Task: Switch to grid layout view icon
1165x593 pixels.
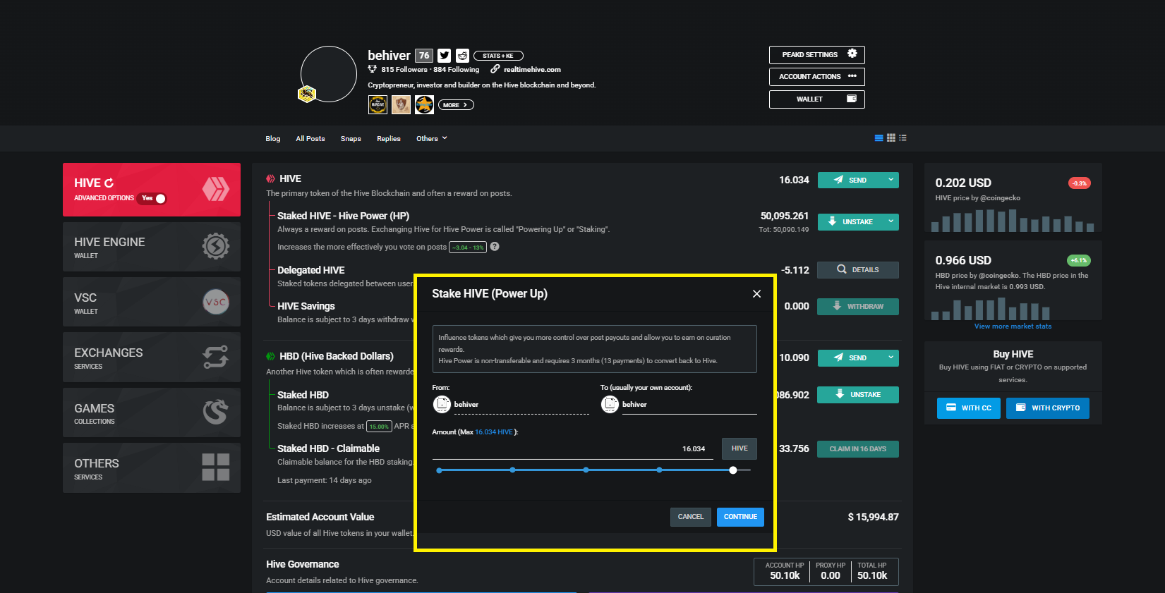Action: [x=891, y=138]
